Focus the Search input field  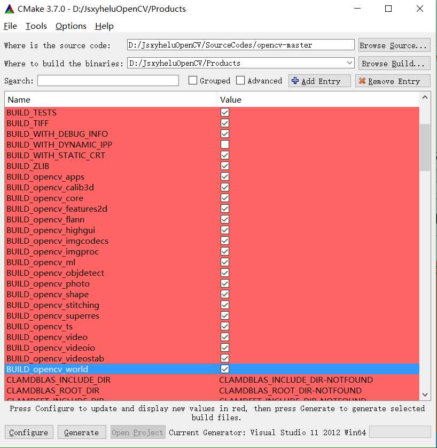[x=108, y=81]
